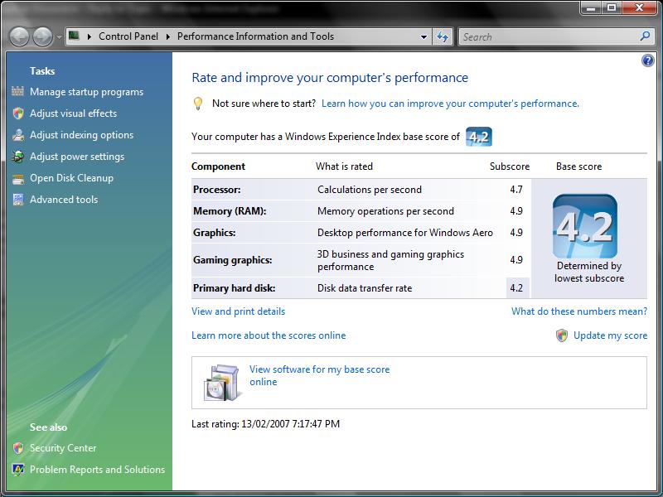Click the Subscore column header
This screenshot has width=663, height=497.
510,166
